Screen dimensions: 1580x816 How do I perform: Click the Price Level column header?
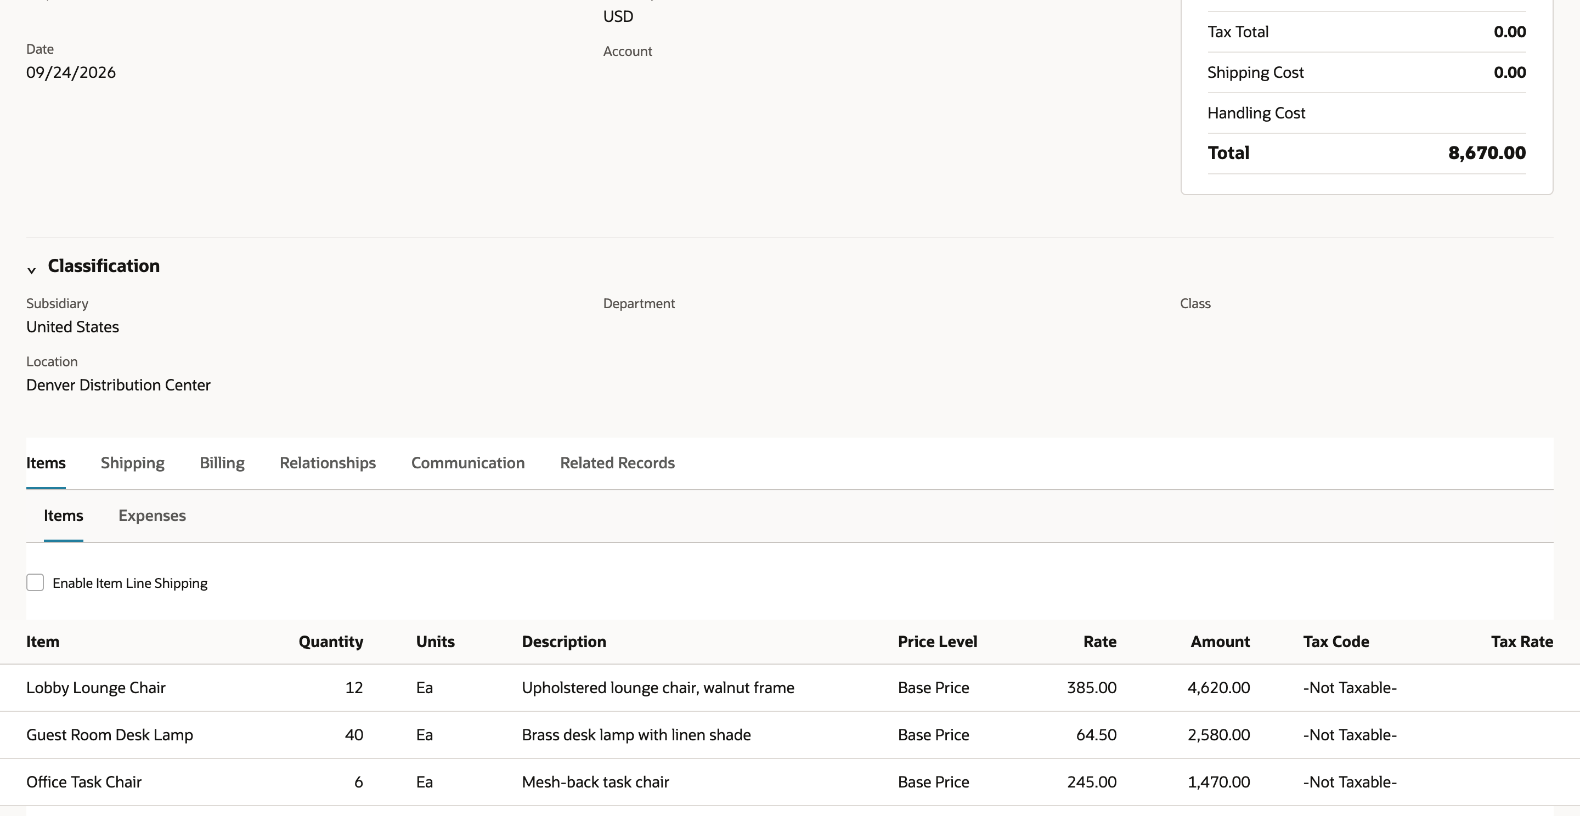[x=937, y=642]
